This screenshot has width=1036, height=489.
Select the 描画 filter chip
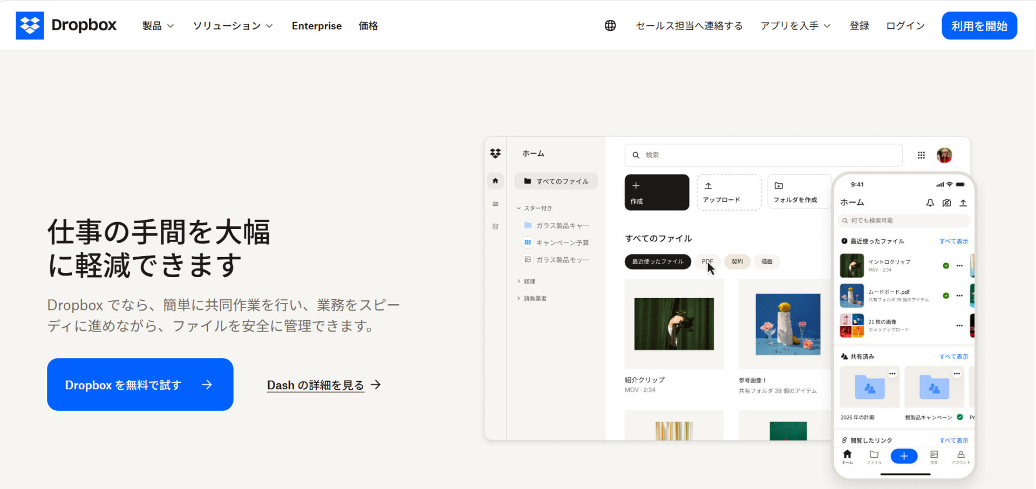(x=767, y=261)
